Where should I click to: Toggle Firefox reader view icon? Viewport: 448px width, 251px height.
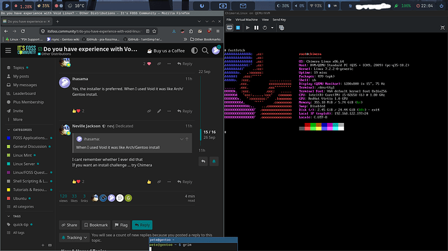148,31
